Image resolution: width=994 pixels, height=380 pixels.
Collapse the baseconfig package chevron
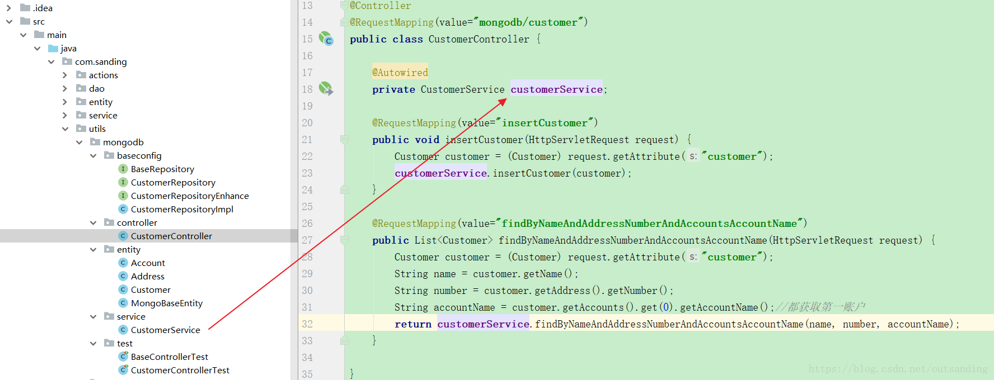pyautogui.click(x=93, y=155)
